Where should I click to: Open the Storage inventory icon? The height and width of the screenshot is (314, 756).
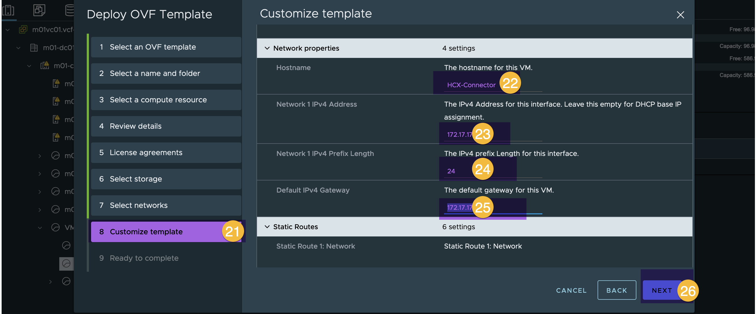coord(69,10)
